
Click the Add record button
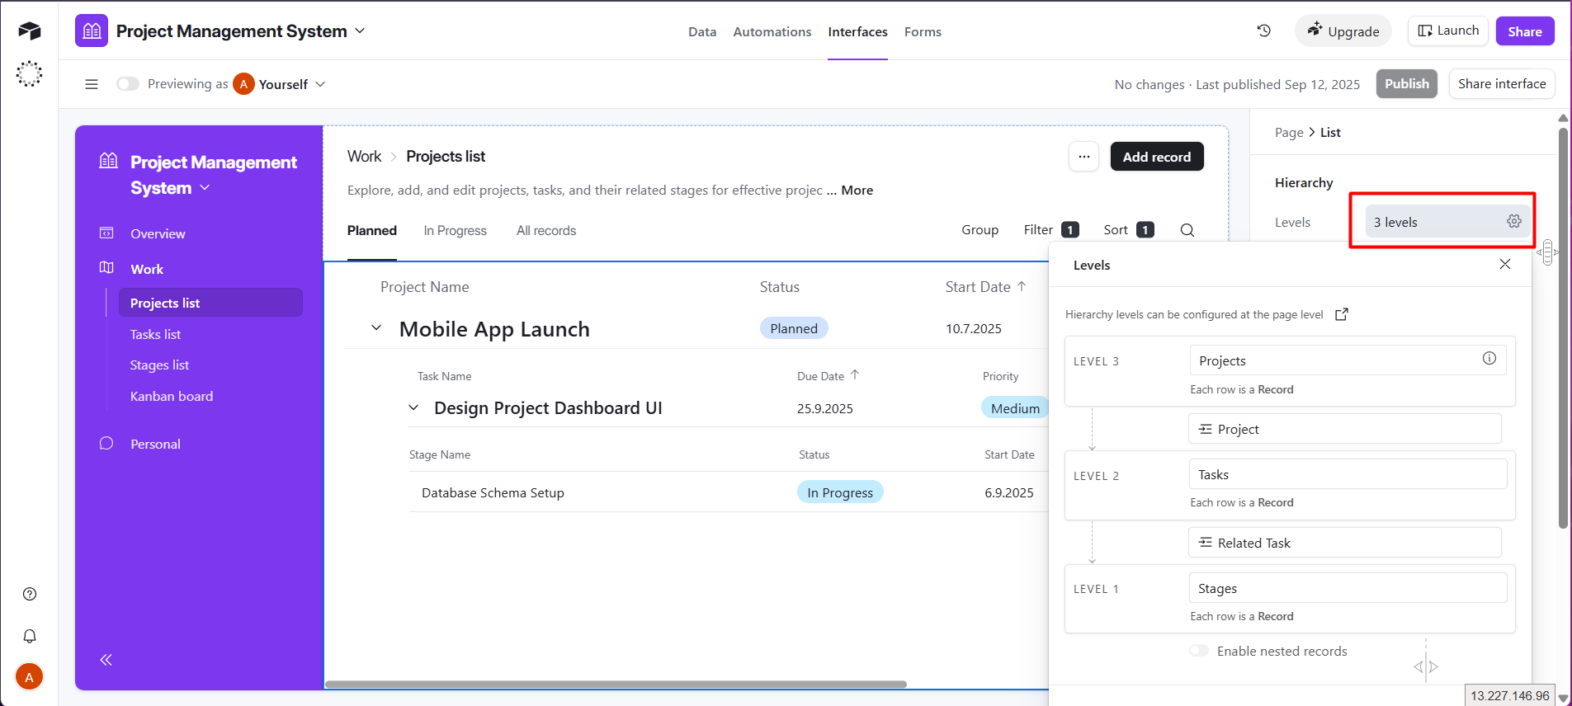(1156, 157)
